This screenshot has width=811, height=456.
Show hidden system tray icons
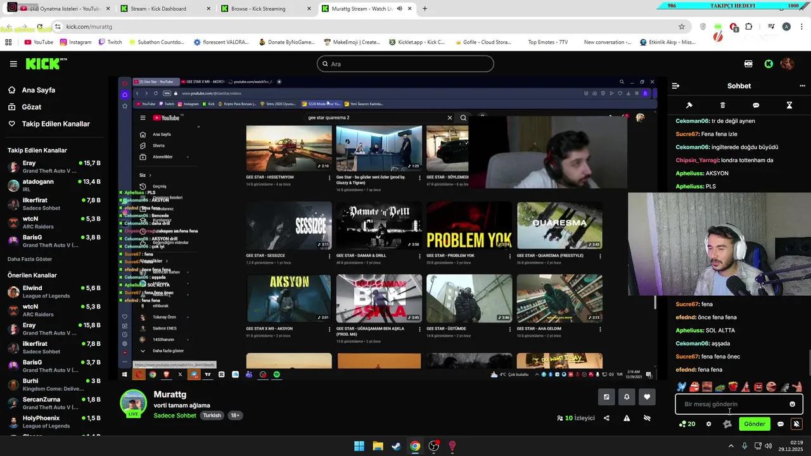click(732, 446)
